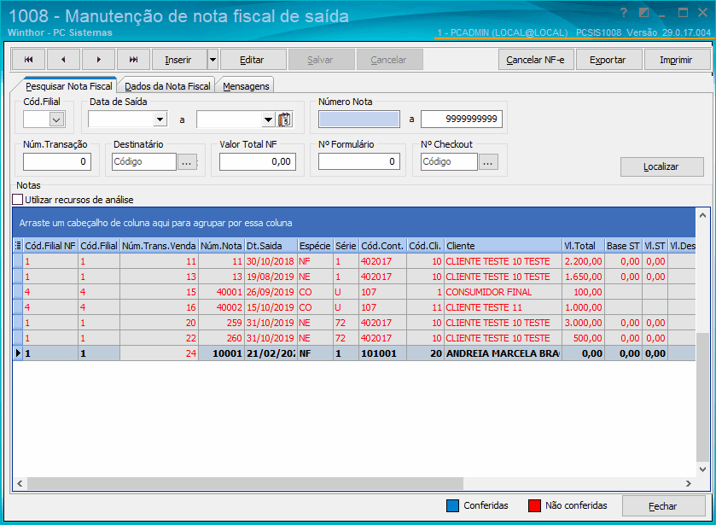Sort by Base ST column header
716x525 pixels.
[x=623, y=246]
